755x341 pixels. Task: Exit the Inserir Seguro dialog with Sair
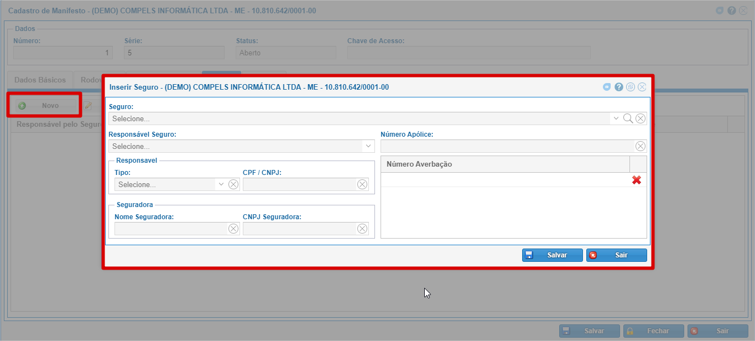point(617,255)
